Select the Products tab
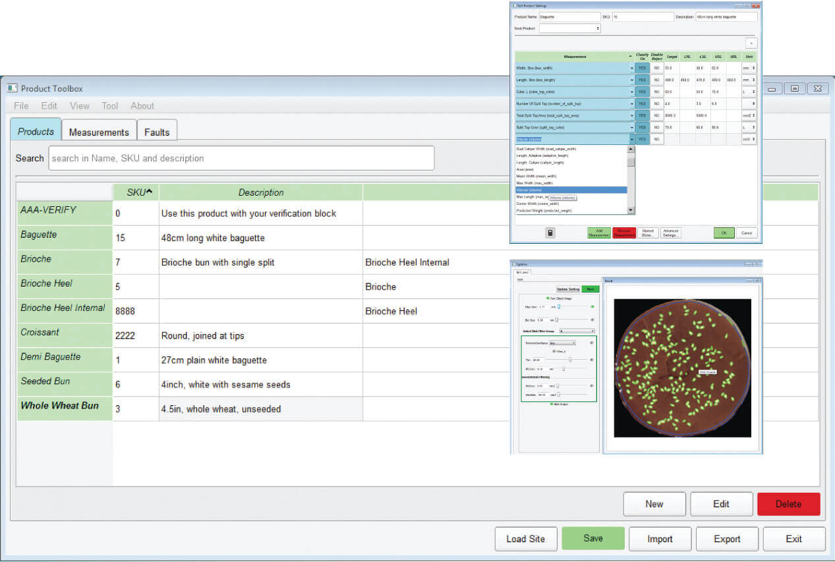The image size is (835, 562). 36,131
